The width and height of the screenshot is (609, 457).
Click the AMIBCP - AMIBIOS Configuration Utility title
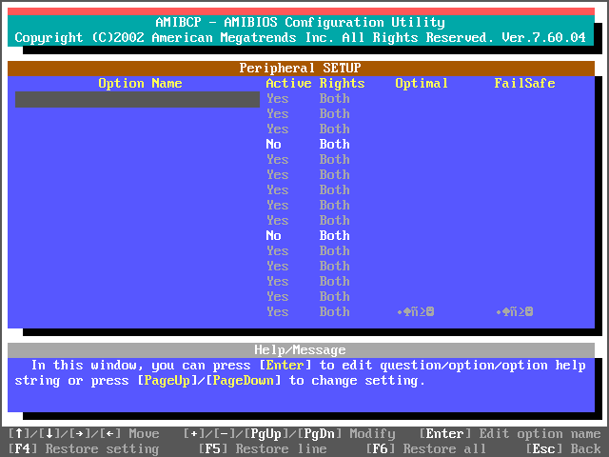tap(301, 23)
